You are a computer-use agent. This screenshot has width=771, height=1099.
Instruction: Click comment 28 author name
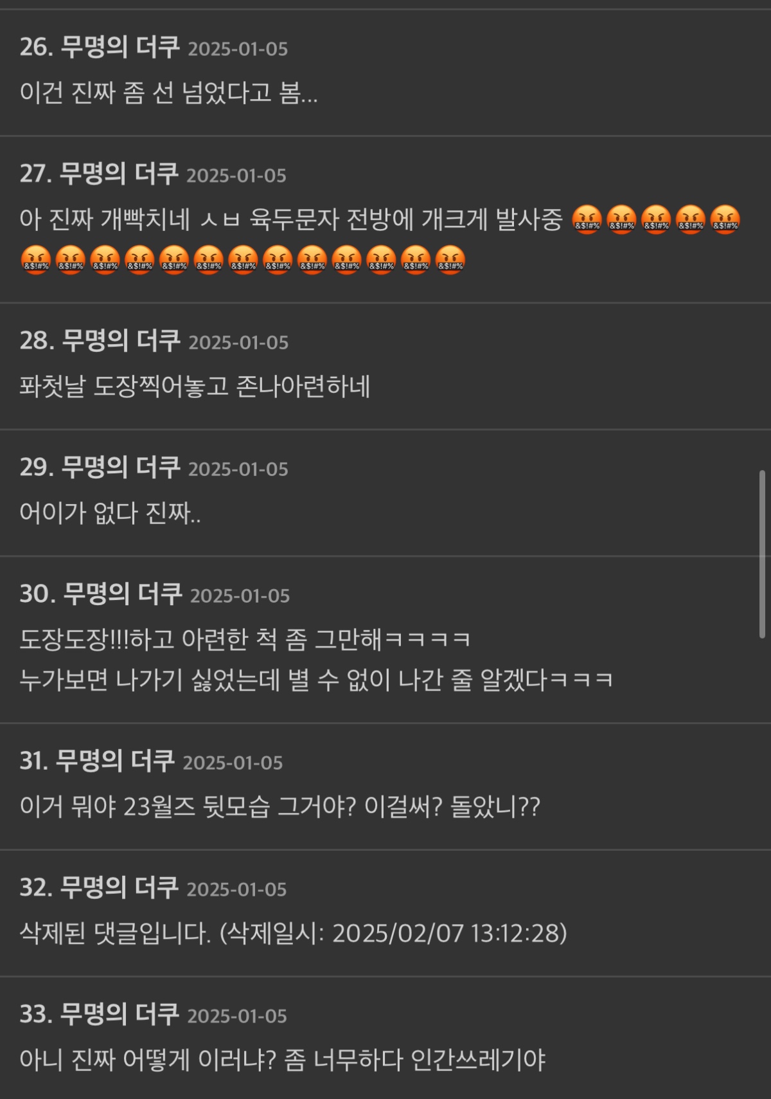tap(121, 341)
